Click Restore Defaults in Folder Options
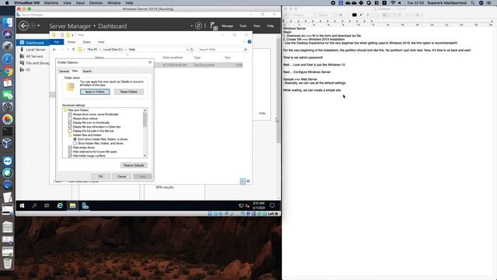 (x=134, y=166)
